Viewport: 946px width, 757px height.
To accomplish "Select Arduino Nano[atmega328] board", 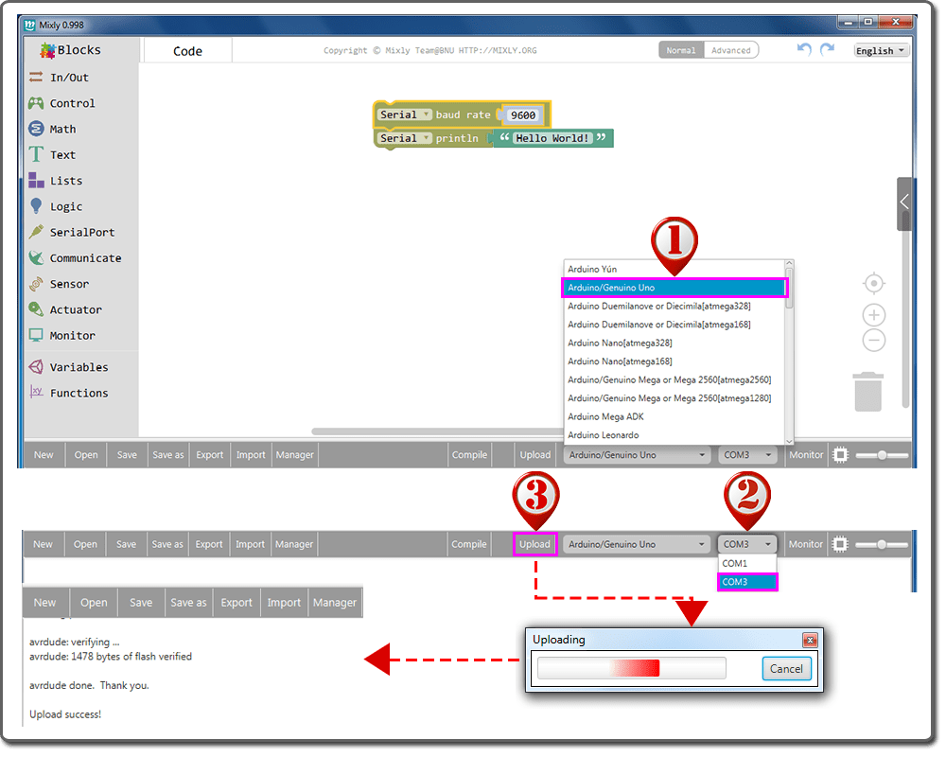I will tap(674, 343).
